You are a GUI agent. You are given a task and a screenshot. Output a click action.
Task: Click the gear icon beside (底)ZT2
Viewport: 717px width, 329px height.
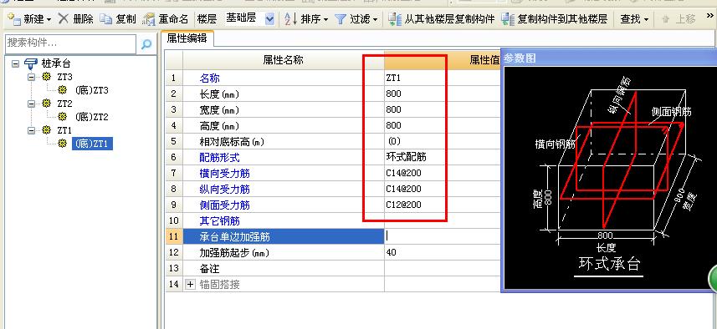point(63,117)
